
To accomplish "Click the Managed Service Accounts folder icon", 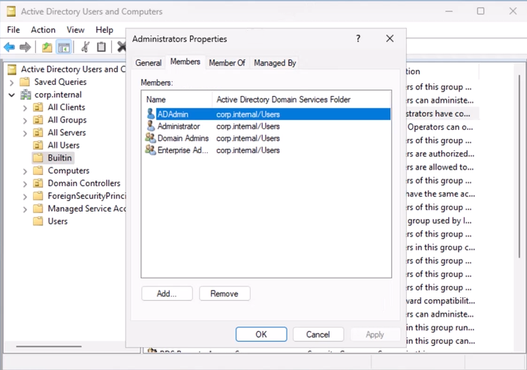I will point(38,209).
